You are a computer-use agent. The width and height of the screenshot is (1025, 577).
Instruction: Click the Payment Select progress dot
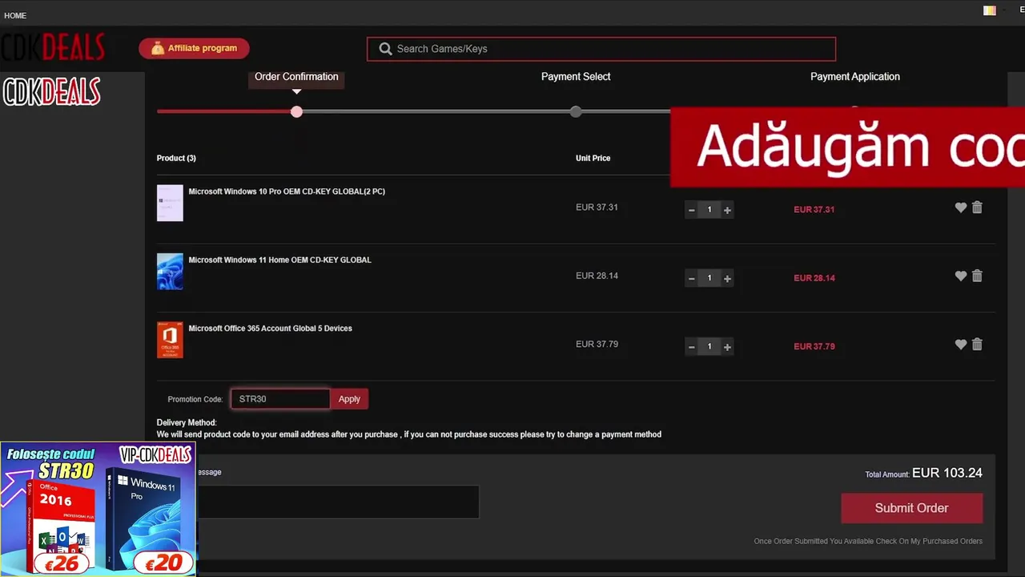pyautogui.click(x=576, y=111)
